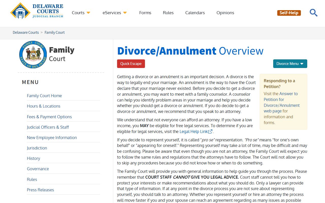Screen dimensions: 325x203
Task: Open Governance in the sidebar menu
Action: [38, 169]
